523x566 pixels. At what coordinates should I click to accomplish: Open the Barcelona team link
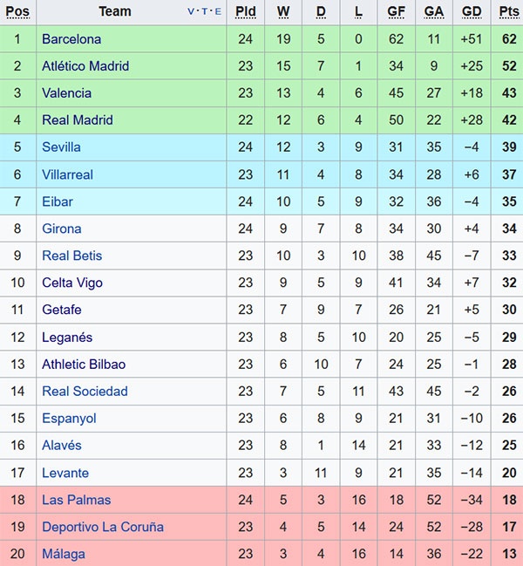point(71,39)
